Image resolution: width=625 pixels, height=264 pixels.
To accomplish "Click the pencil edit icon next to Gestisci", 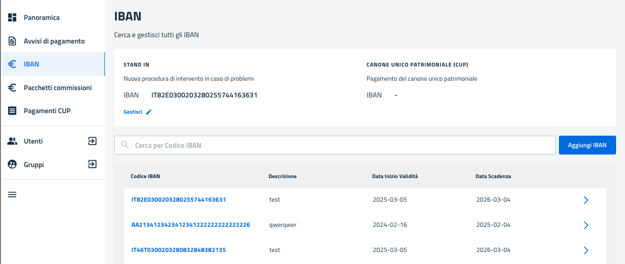I will pyautogui.click(x=149, y=112).
